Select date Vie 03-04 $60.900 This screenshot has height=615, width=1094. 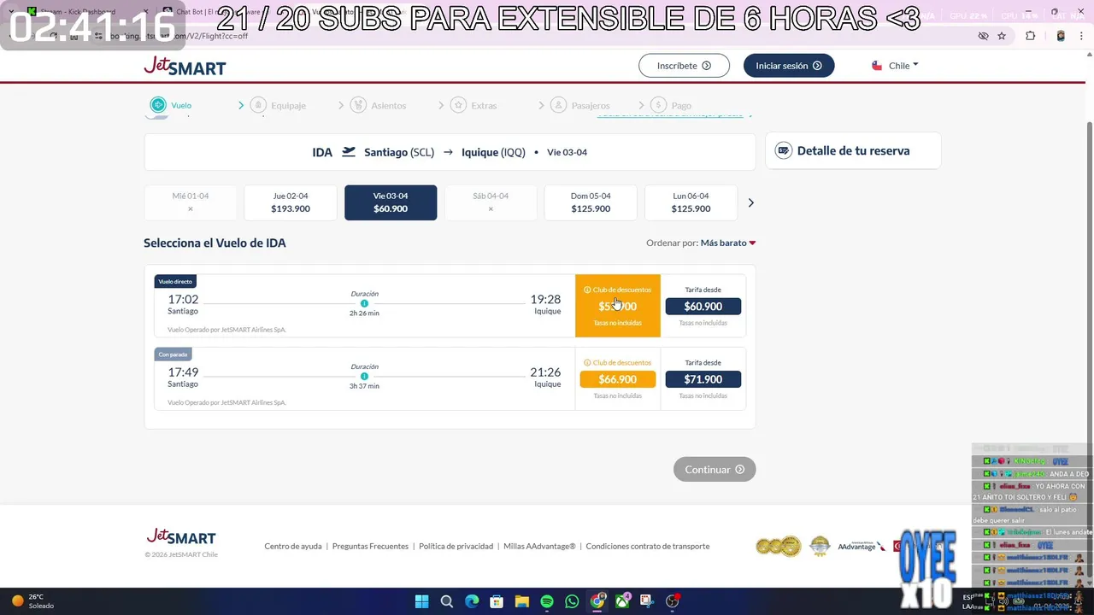[x=391, y=202]
